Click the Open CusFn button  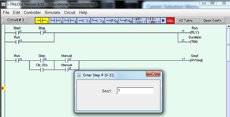click(x=212, y=21)
